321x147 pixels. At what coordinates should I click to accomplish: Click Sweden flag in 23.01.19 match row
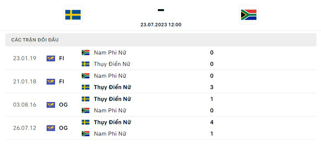pyautogui.click(x=85, y=64)
